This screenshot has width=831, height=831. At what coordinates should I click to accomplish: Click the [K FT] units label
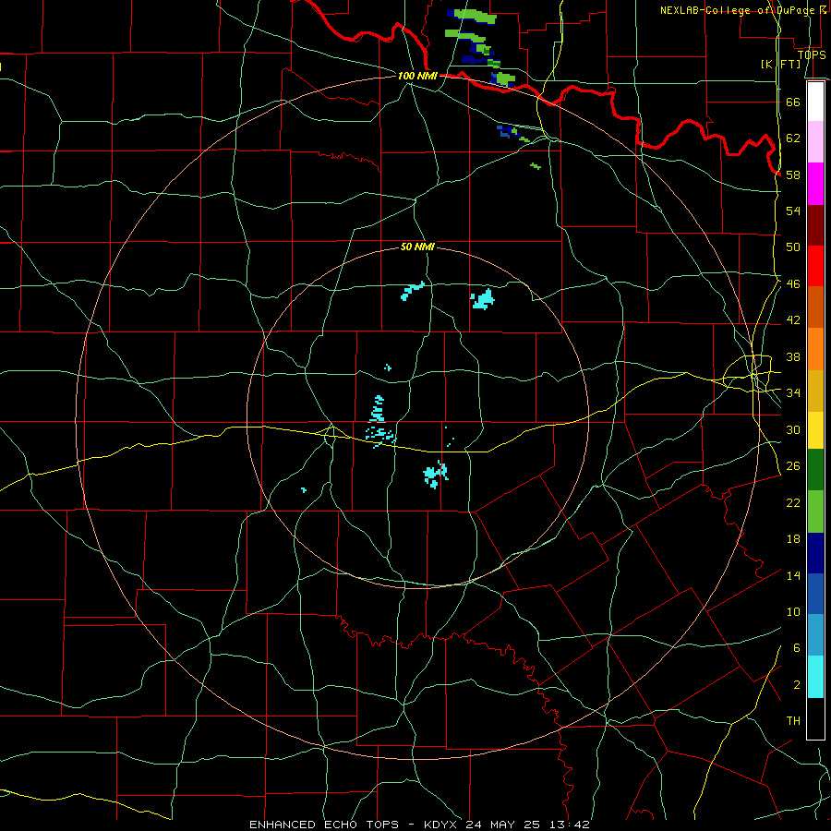(780, 64)
